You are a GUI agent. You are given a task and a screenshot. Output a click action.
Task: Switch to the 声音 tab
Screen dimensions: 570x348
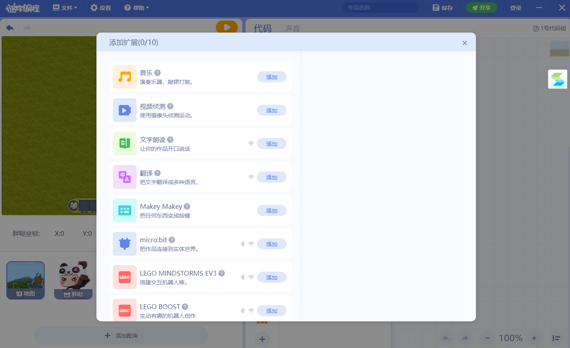coord(293,29)
